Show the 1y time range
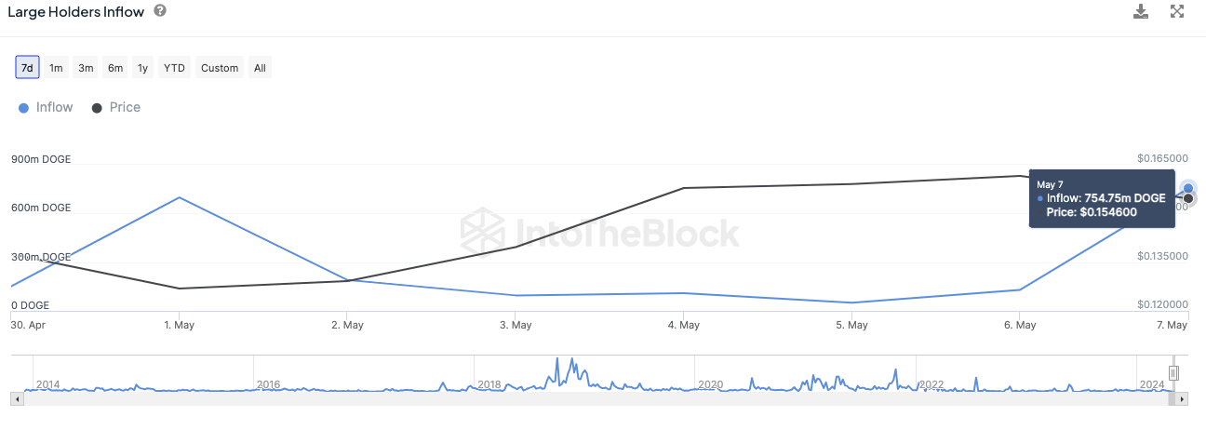Image resolution: width=1206 pixels, height=430 pixels. [142, 68]
